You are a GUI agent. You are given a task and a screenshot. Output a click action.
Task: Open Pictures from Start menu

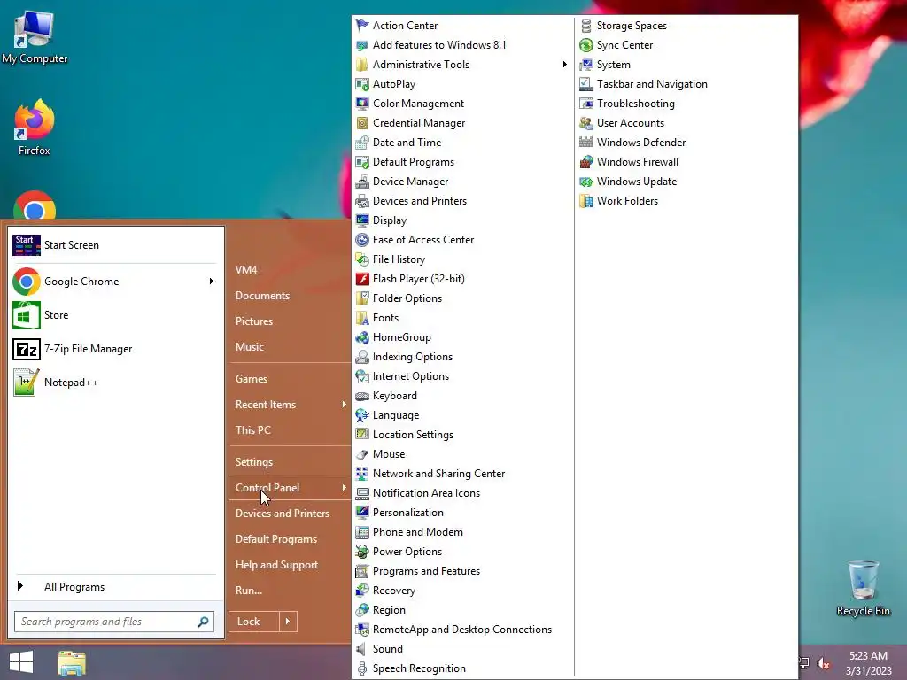click(x=254, y=321)
